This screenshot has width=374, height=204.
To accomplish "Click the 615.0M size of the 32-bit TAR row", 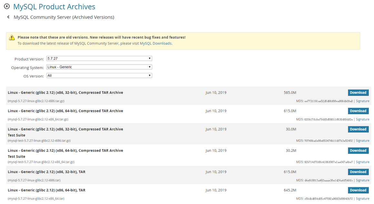I will (290, 172).
